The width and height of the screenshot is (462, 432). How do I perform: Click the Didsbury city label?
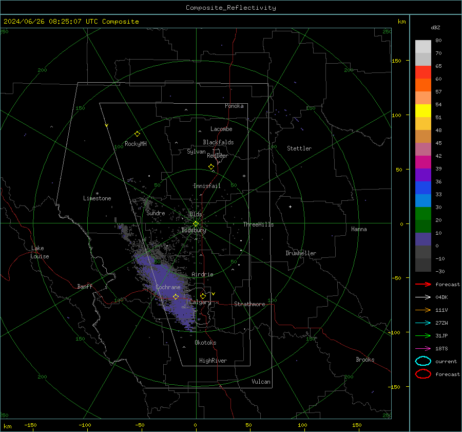click(194, 230)
